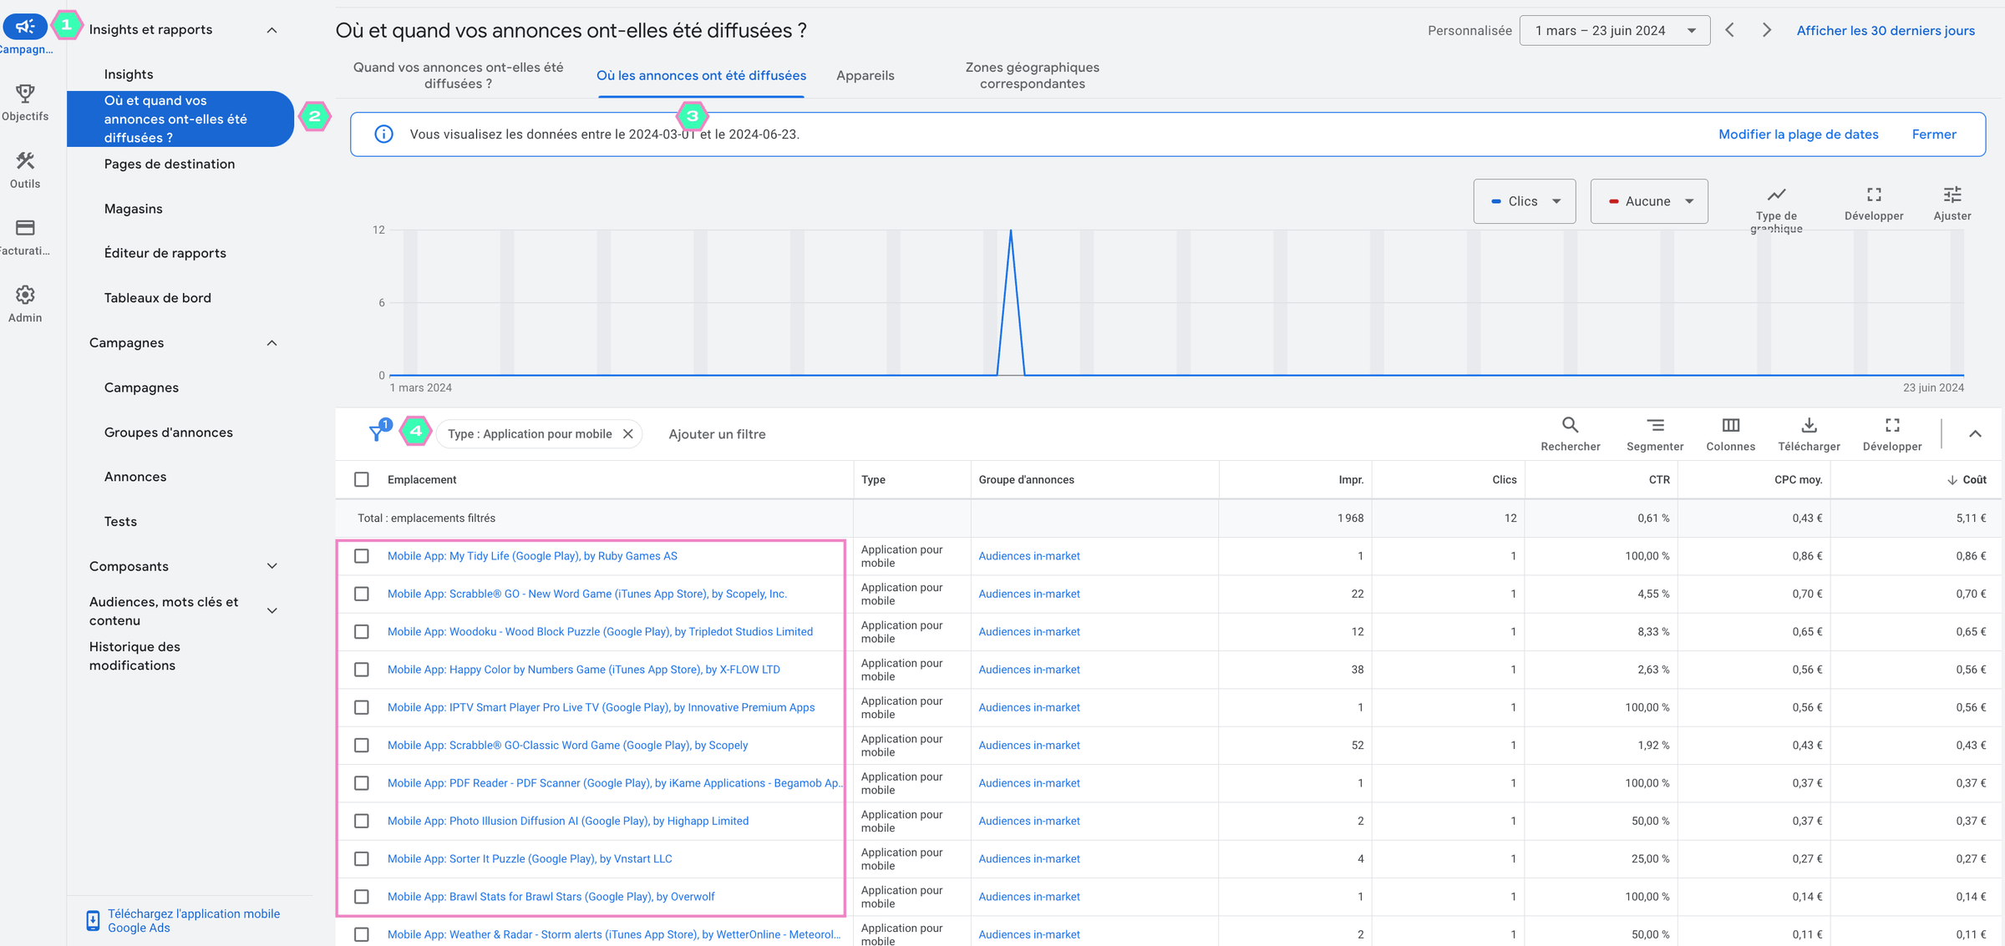
Task: Check the Sorter It Puzzle row checkbox
Action: 362,858
